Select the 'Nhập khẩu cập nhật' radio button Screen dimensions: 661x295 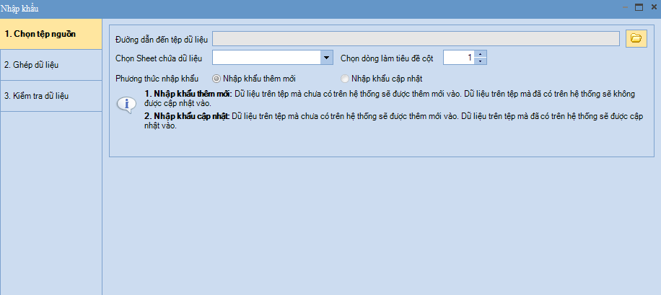tap(345, 79)
